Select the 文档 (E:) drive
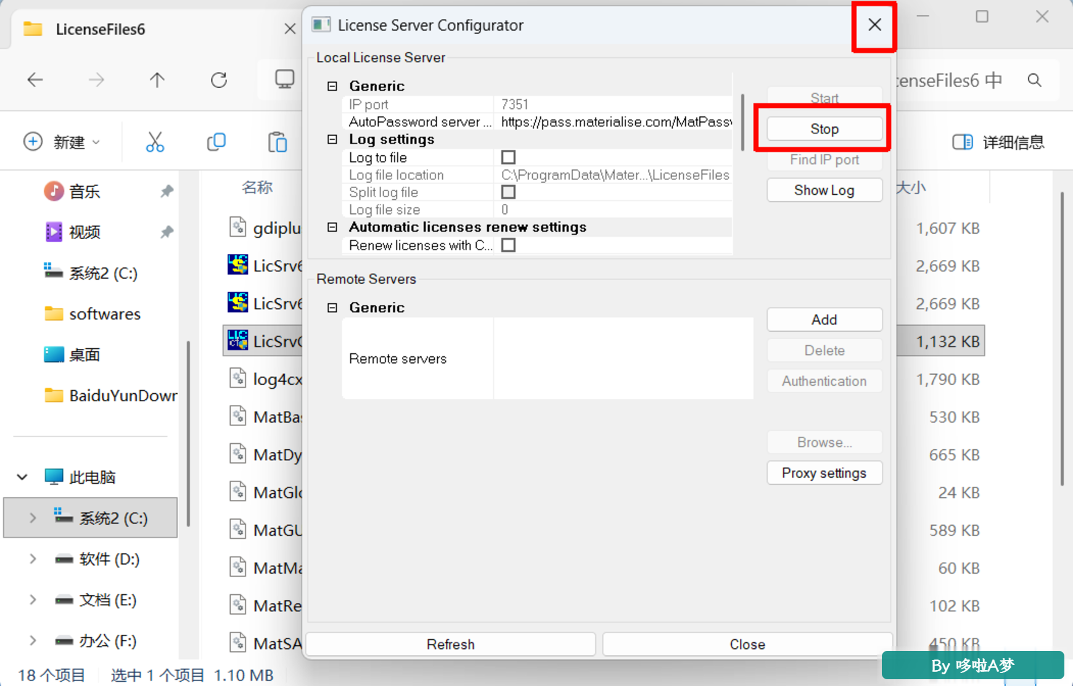 [96, 600]
